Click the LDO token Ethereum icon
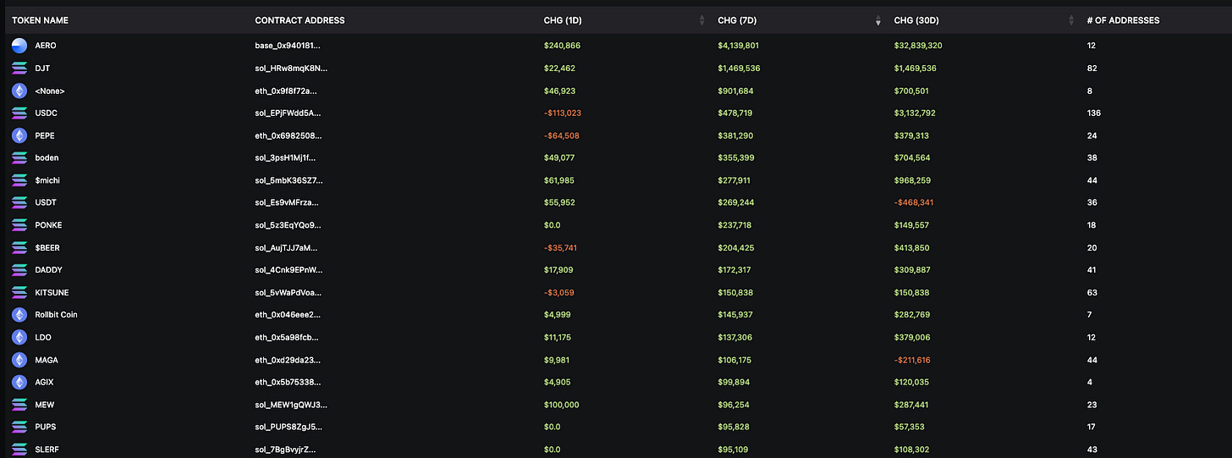Viewport: 1232px width, 458px height. pos(19,338)
